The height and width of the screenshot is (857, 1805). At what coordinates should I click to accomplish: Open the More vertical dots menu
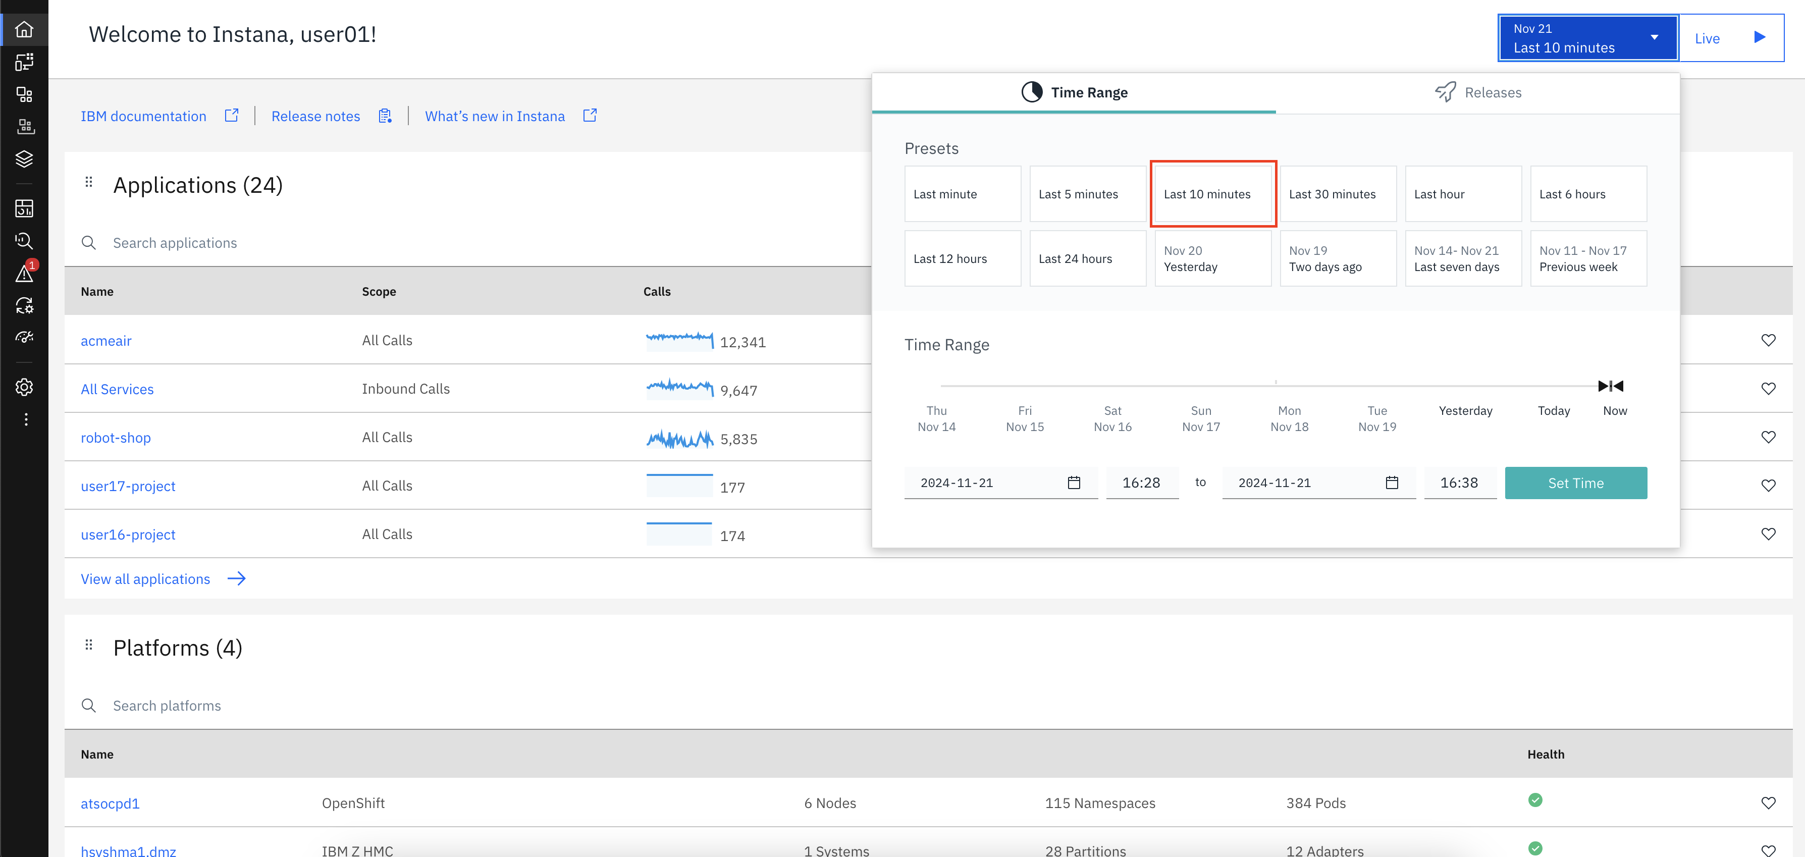26,419
